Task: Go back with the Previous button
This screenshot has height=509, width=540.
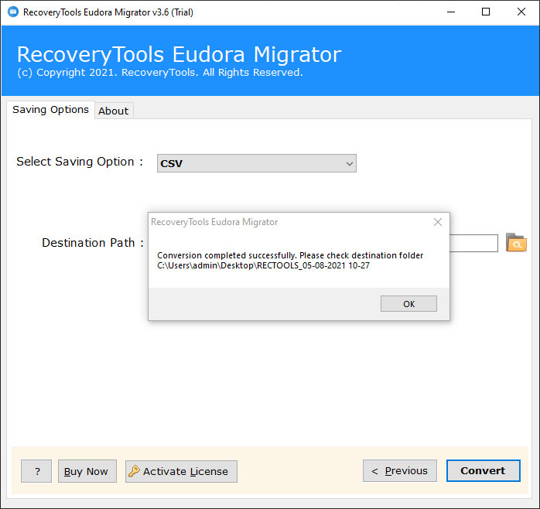Action: pyautogui.click(x=399, y=470)
